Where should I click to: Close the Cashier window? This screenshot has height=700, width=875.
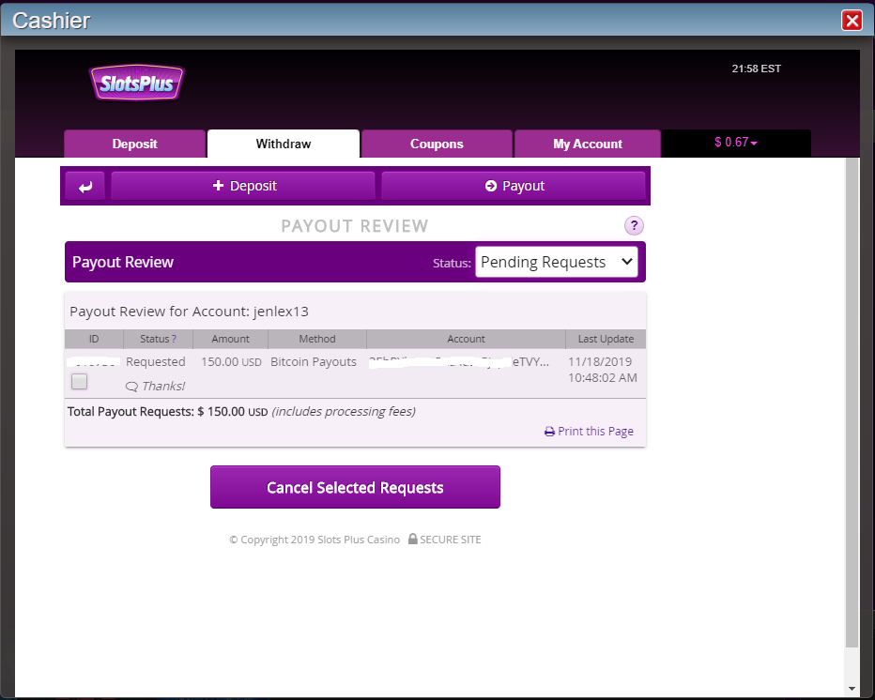pyautogui.click(x=852, y=21)
